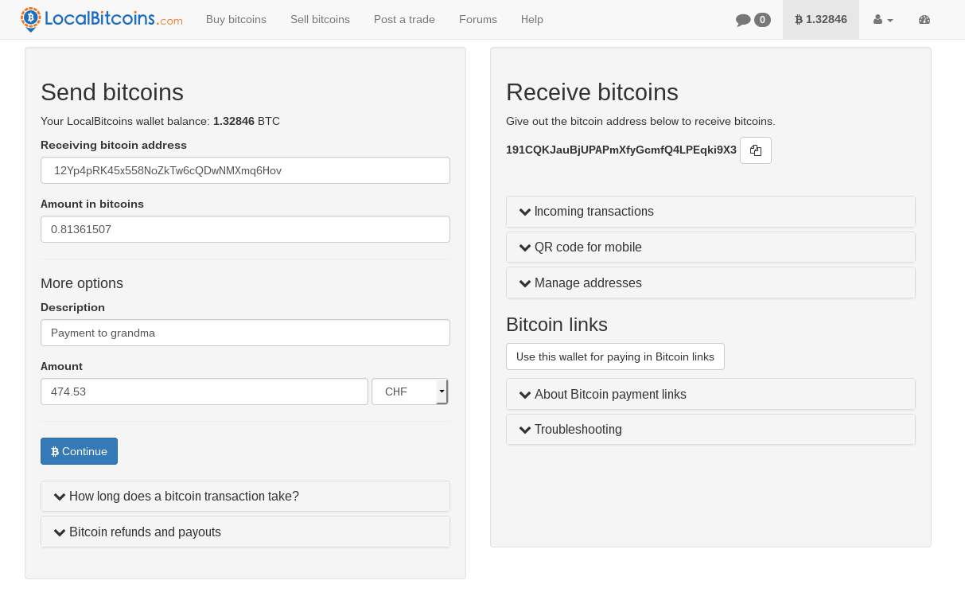965x596 pixels.
Task: Click the Description field showing Payment to grandma
Action: [245, 332]
